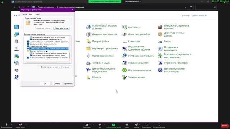Viewport: 230px width, 129px height.
Task: Open Mail (Microsoft Outlook) control panel item
Action: click(102, 27)
